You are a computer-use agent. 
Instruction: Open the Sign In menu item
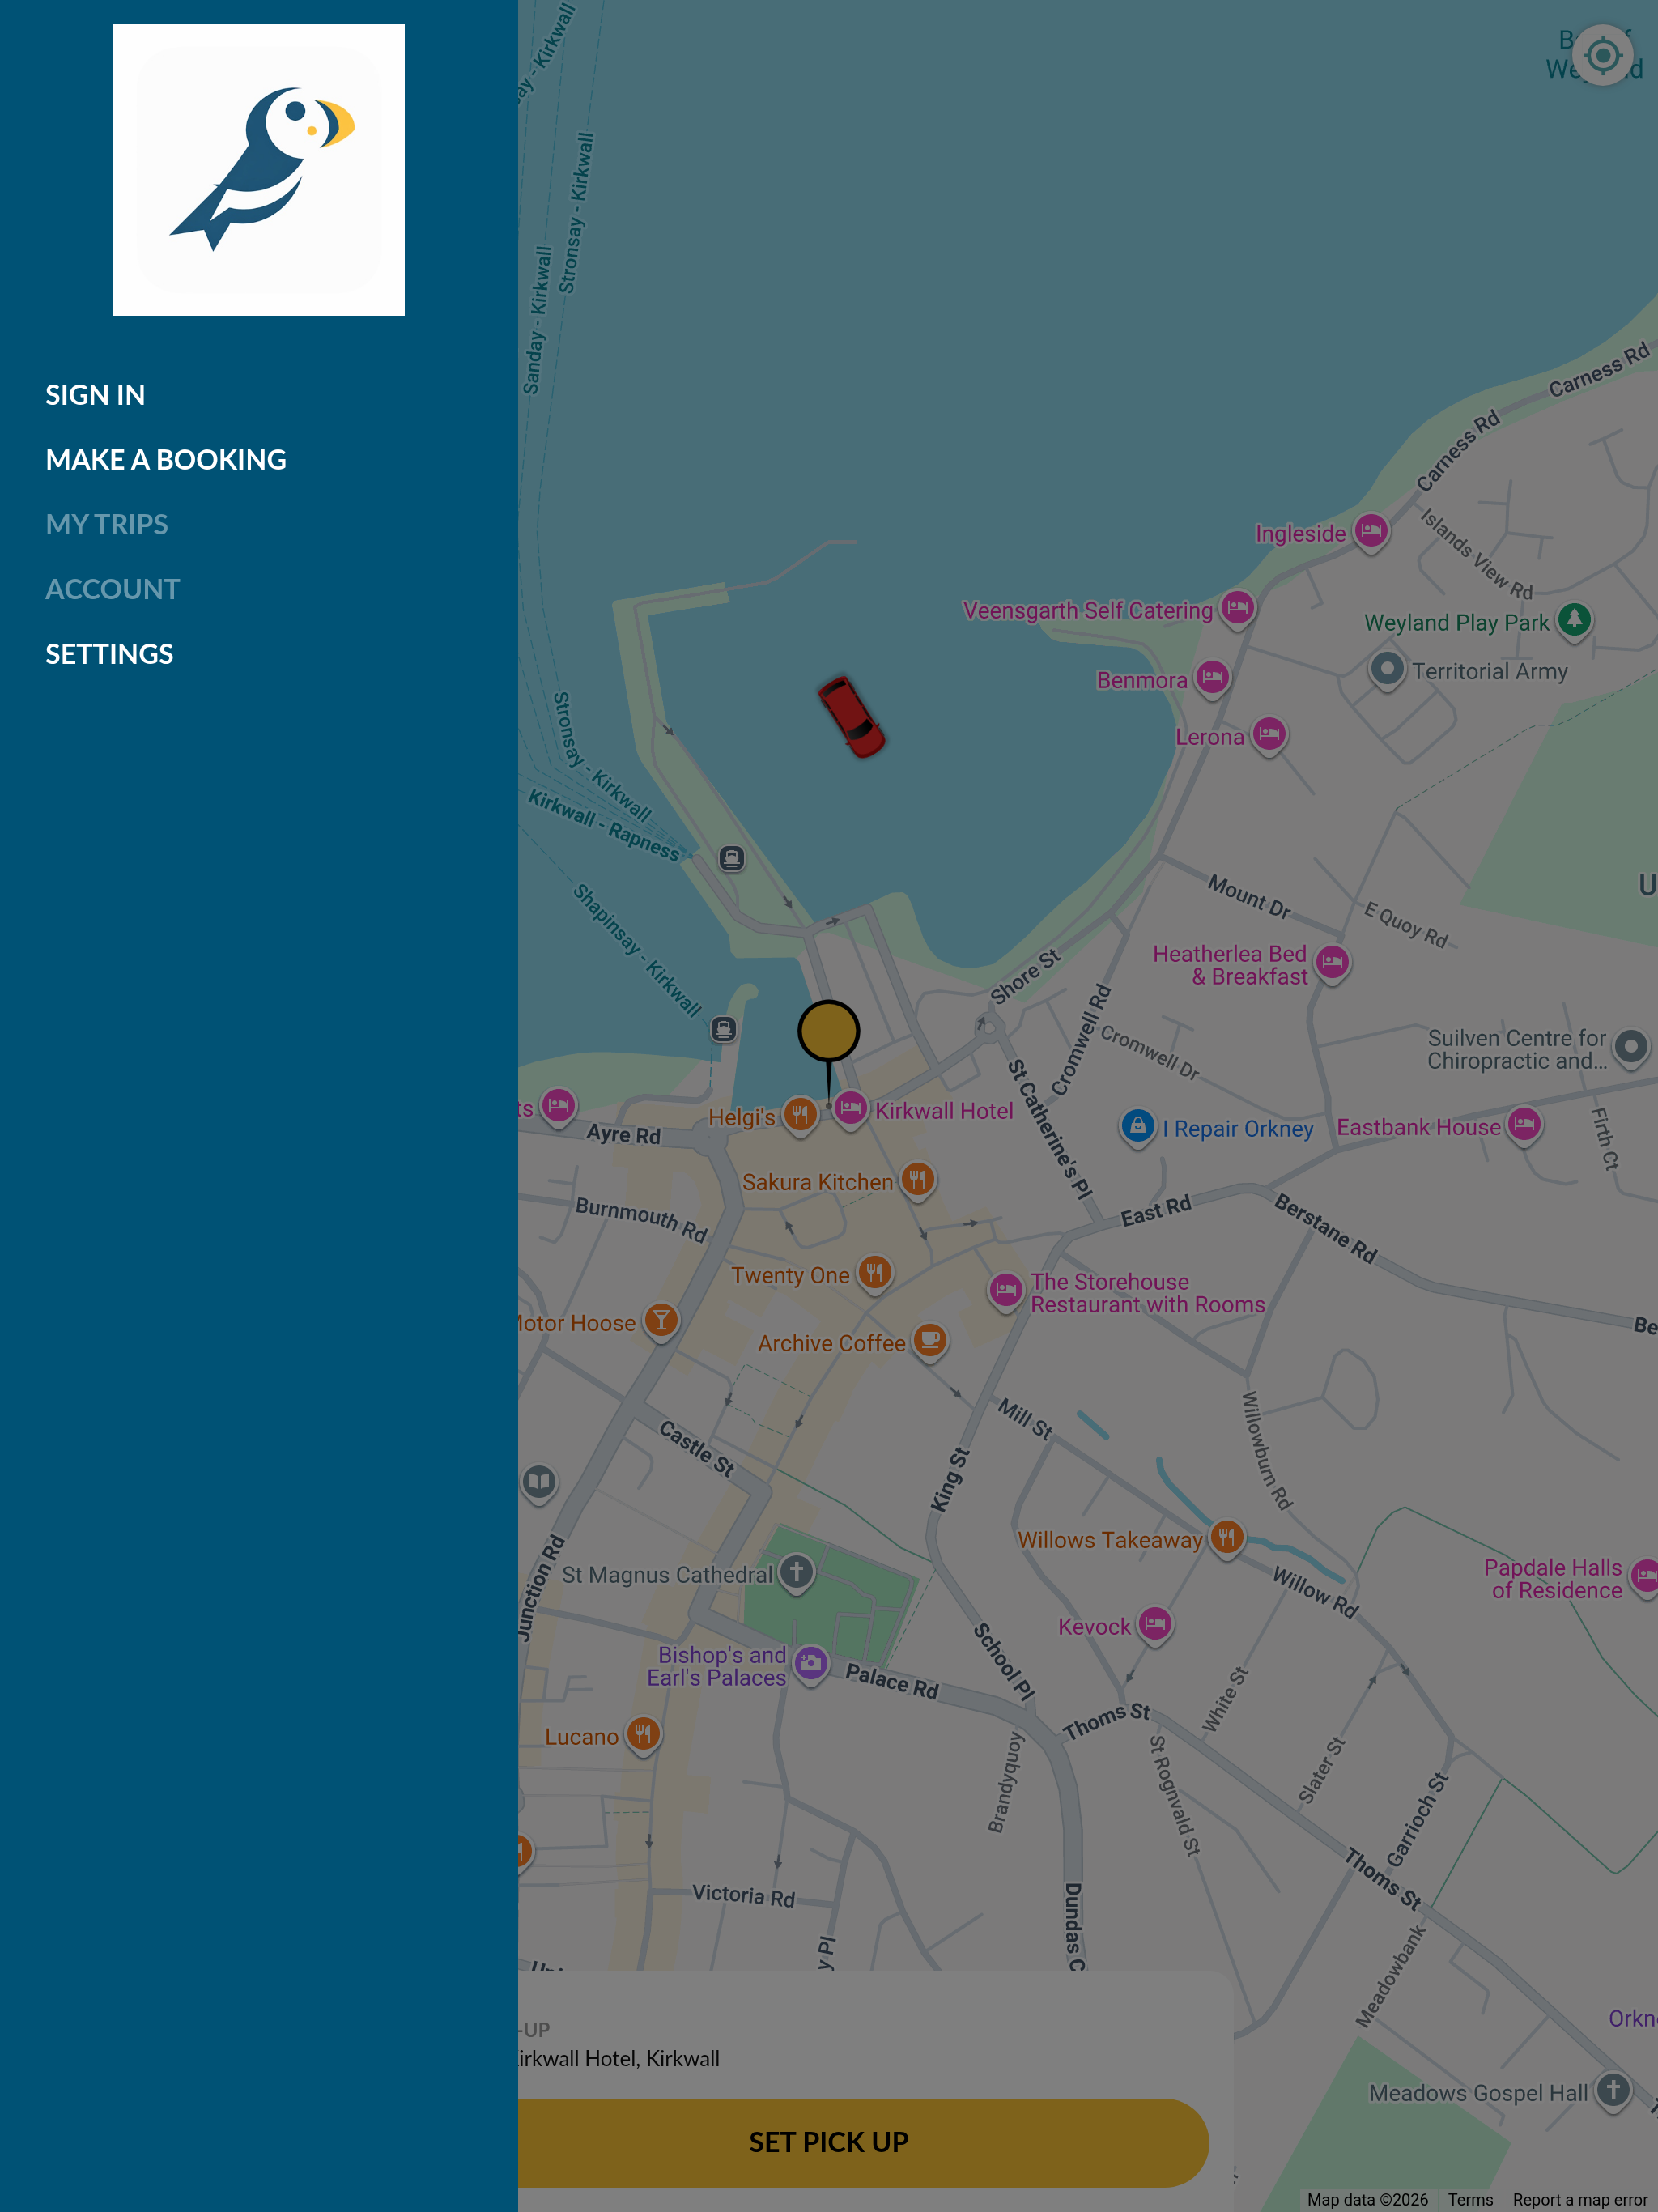coord(95,395)
